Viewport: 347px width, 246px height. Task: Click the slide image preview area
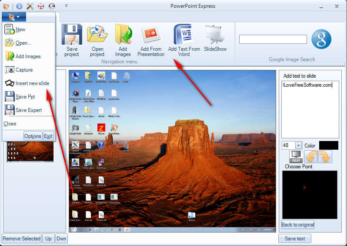click(x=172, y=151)
